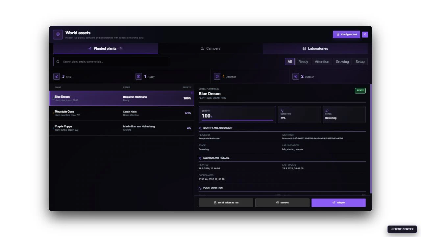Screen dimensions: 421x237
Task: Filter plants by Ready
Action: [x=303, y=62]
